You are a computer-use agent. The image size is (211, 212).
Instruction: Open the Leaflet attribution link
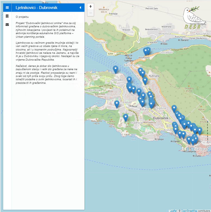pyautogui.click(x=173, y=211)
